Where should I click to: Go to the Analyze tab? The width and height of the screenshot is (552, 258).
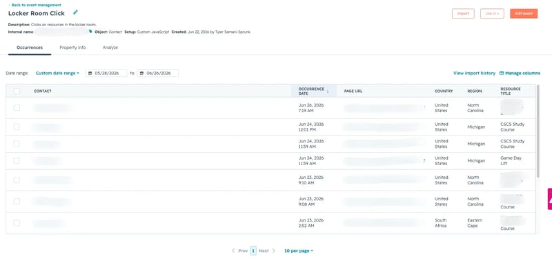click(110, 47)
